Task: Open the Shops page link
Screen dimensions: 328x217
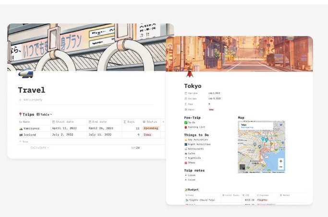Action: 192,163
